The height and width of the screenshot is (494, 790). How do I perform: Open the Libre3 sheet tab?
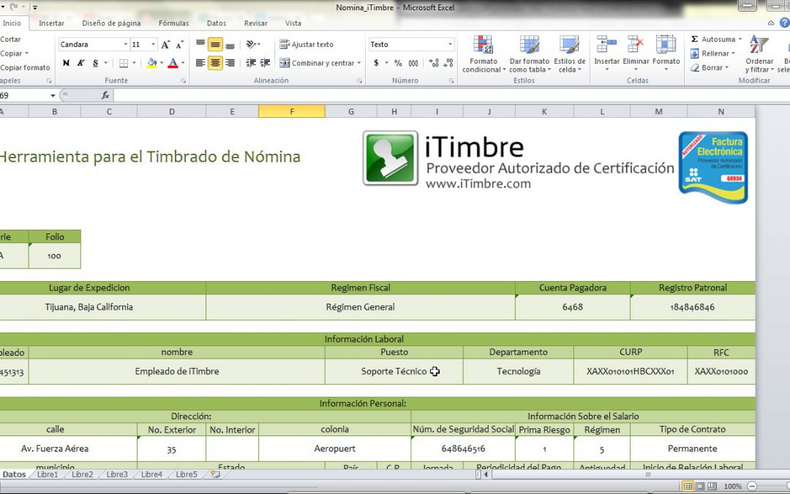[x=116, y=474]
